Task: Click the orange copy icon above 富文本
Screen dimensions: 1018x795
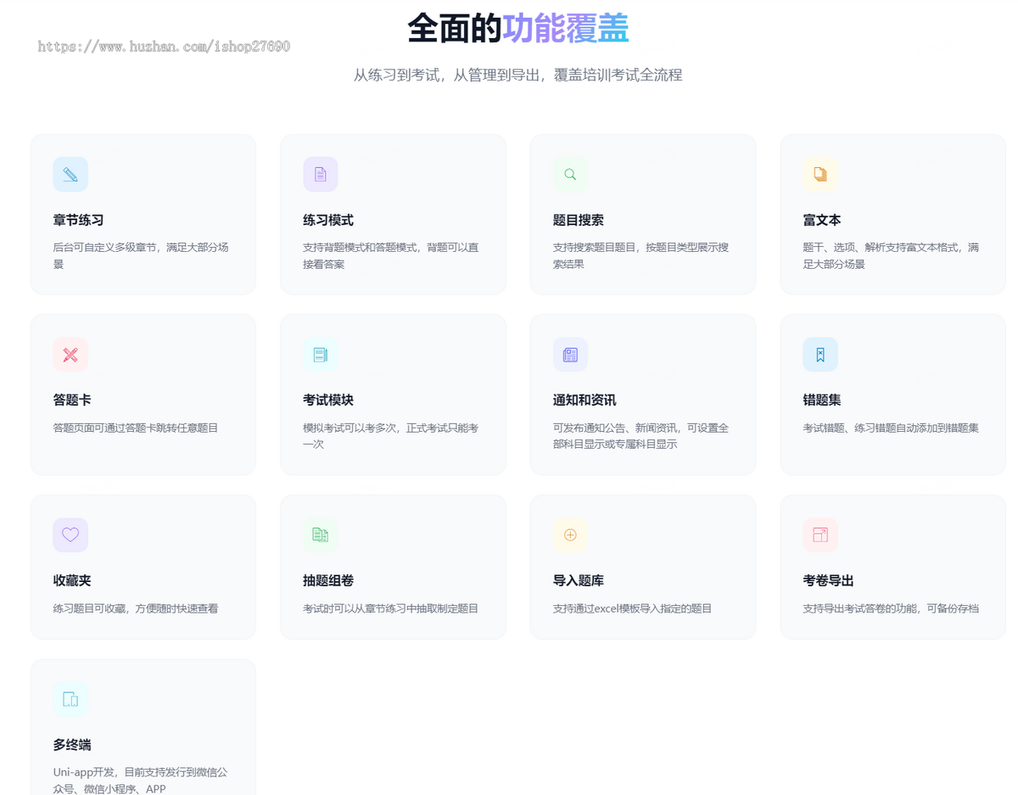Action: [x=820, y=175]
